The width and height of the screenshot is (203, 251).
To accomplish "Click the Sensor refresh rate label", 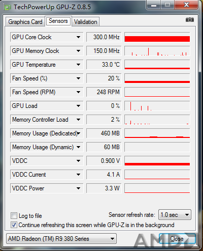I will point(132,215).
